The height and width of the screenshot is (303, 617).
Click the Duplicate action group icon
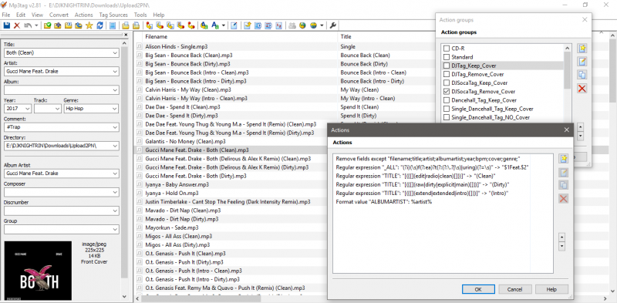click(582, 75)
